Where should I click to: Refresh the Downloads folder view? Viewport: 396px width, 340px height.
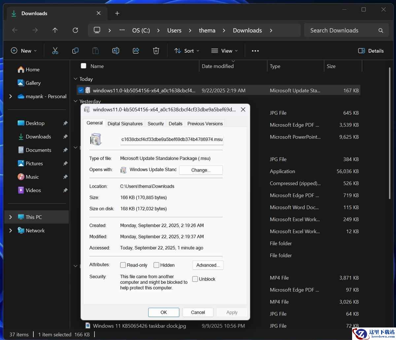coord(75,30)
